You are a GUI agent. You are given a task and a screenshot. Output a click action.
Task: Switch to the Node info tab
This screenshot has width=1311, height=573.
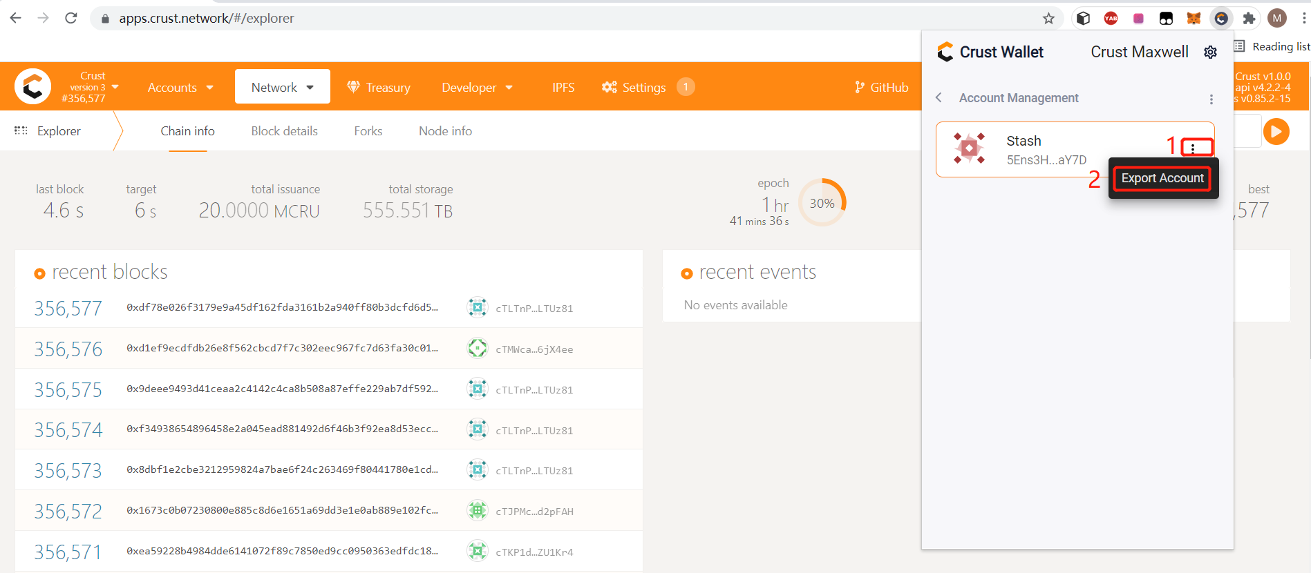pos(446,131)
